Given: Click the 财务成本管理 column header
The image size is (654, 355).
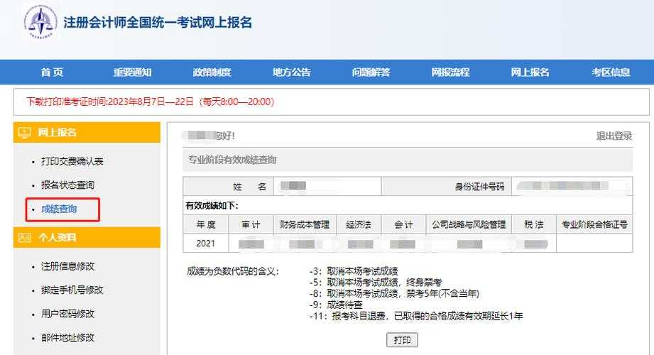Looking at the screenshot, I should 305,224.
